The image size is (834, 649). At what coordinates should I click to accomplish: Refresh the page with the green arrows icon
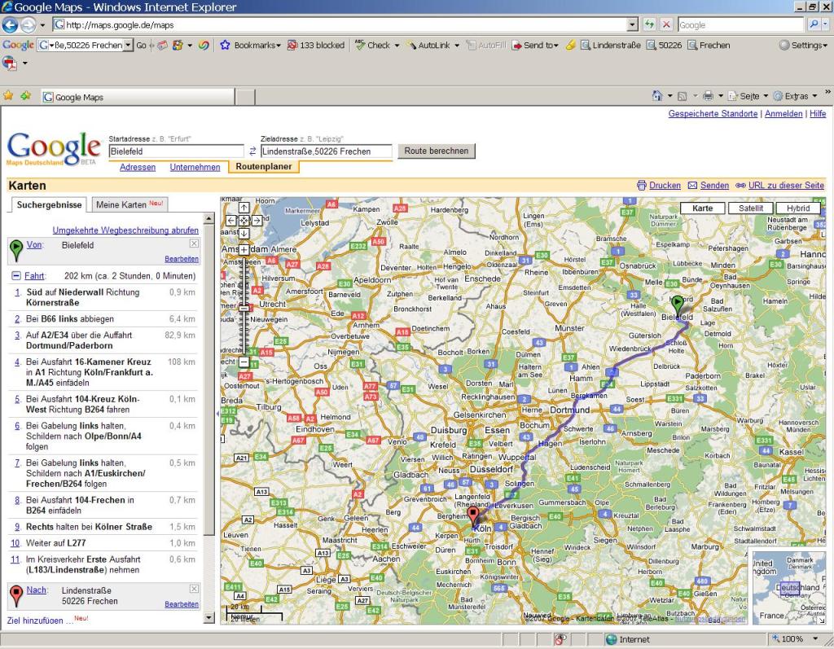pos(649,24)
